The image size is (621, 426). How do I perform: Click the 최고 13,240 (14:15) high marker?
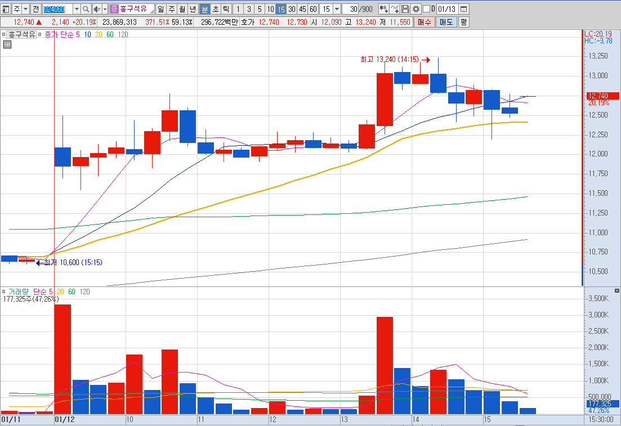pos(395,60)
